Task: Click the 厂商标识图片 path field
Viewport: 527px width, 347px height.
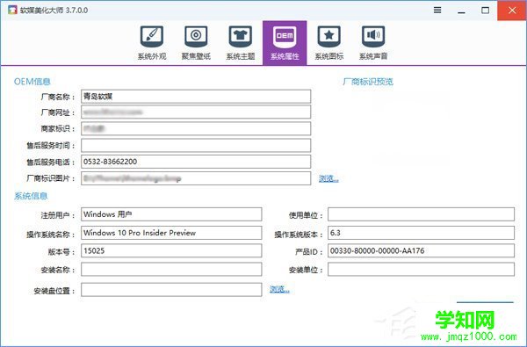Action: pyautogui.click(x=196, y=178)
